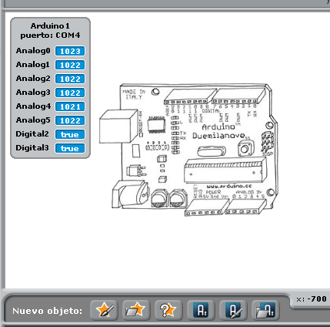Paint a new sprite with star brush icon
The image size is (330, 327).
click(x=104, y=310)
